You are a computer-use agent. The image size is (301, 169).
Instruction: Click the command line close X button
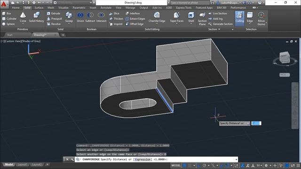pyautogui.click(x=67, y=160)
